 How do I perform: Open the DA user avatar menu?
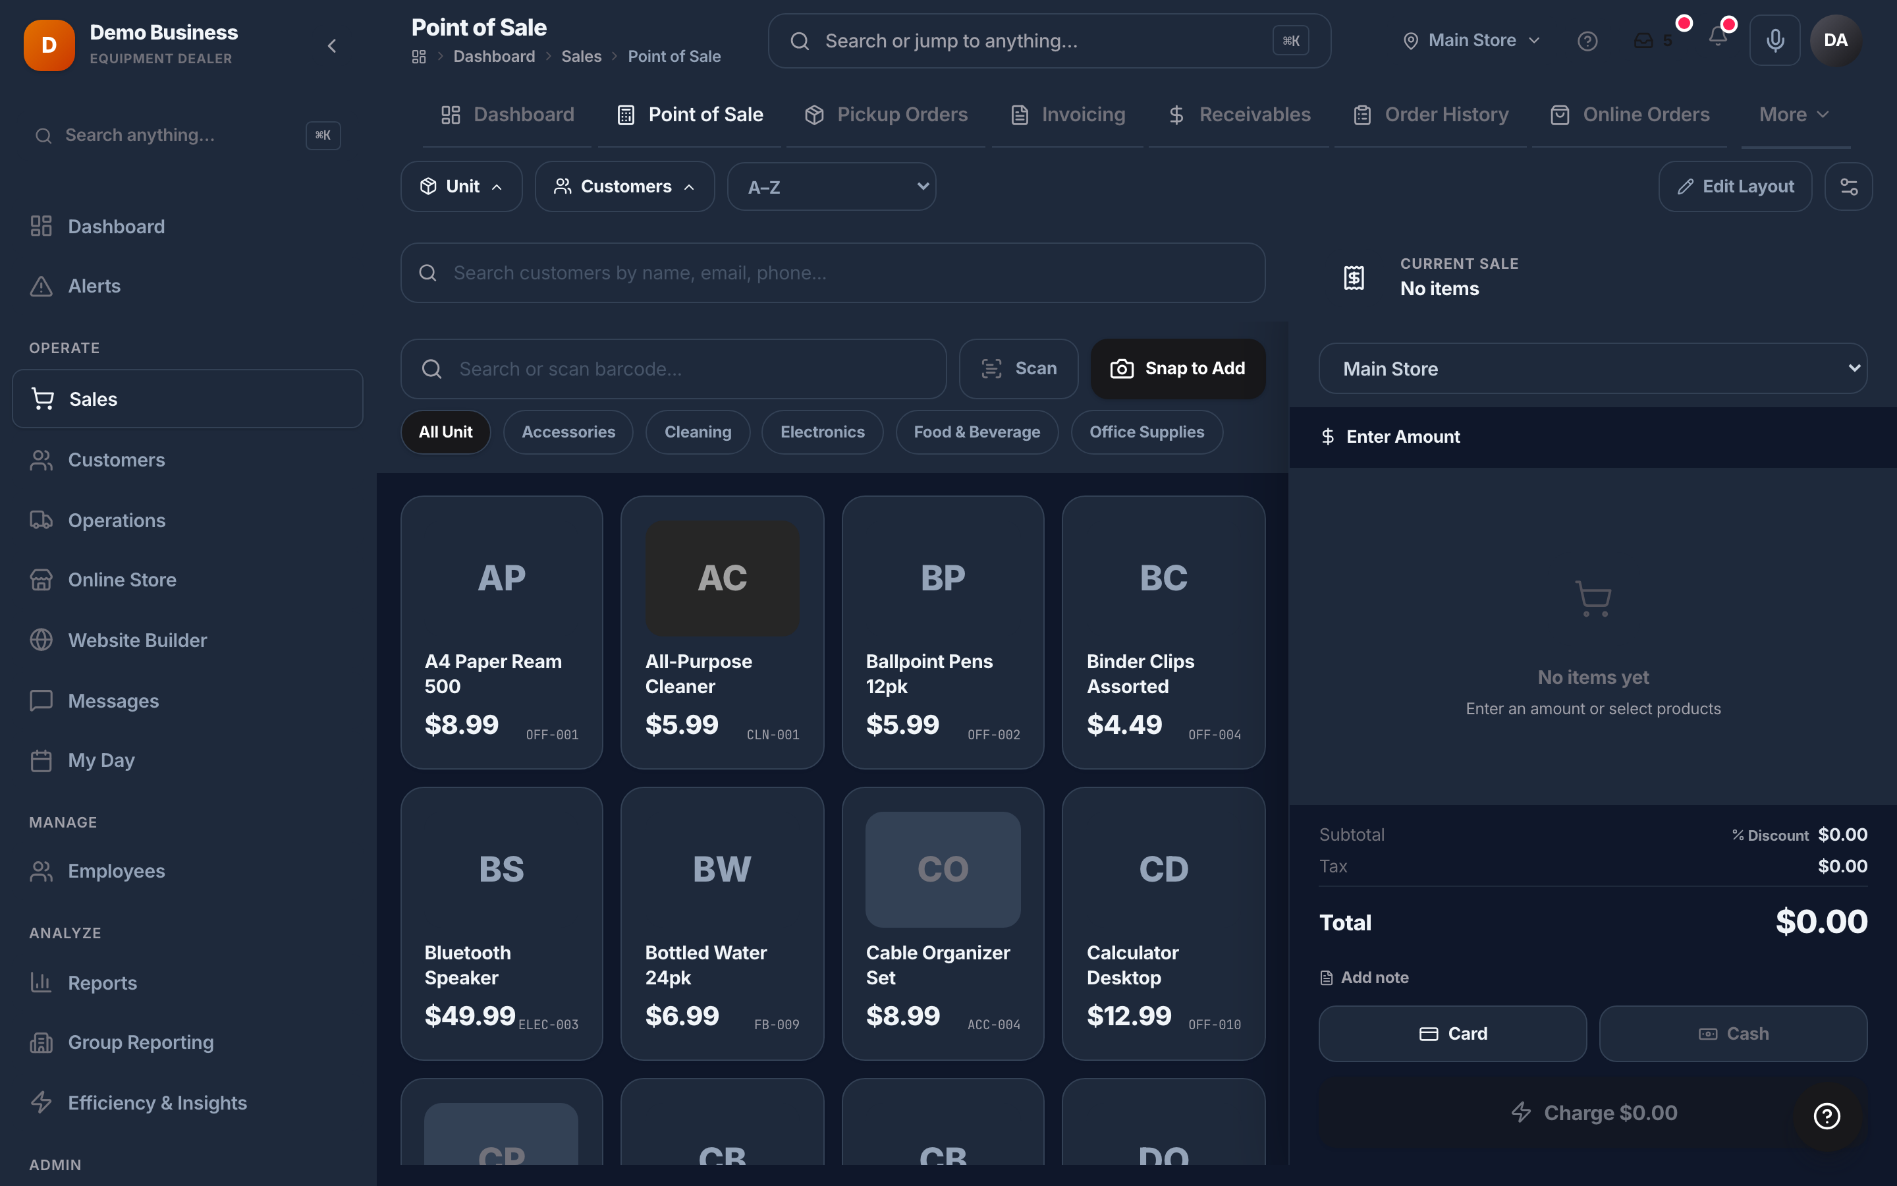pos(1835,40)
